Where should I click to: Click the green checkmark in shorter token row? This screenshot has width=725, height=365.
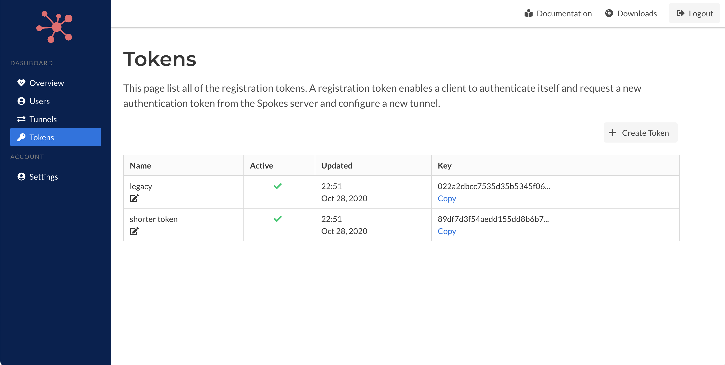[278, 219]
